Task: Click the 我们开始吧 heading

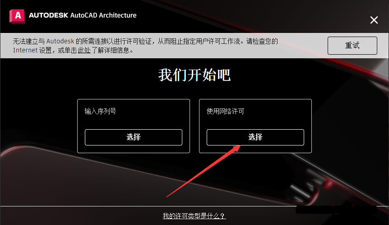Action: tap(194, 75)
